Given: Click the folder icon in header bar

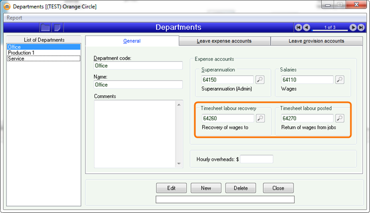Looking at the screenshot, I should click(46, 28).
